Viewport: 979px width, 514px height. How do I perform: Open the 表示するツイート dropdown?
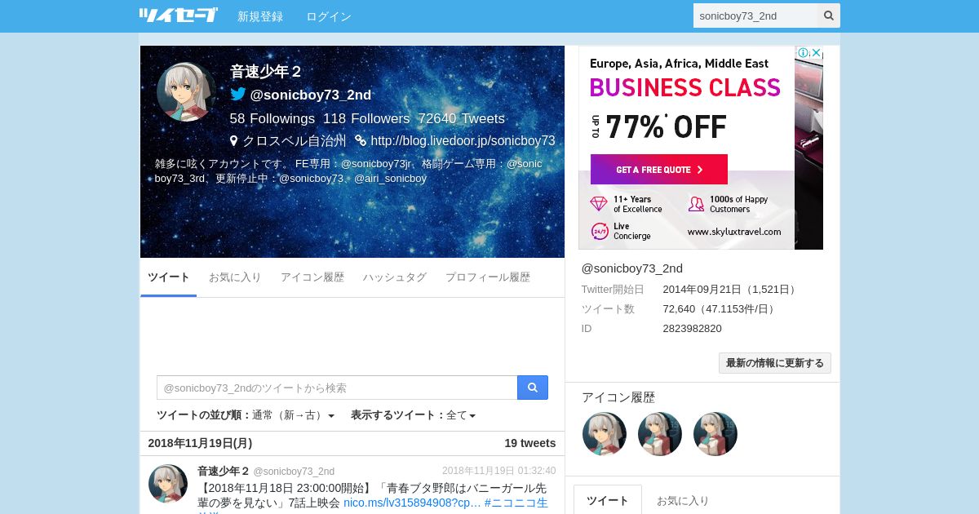413,415
